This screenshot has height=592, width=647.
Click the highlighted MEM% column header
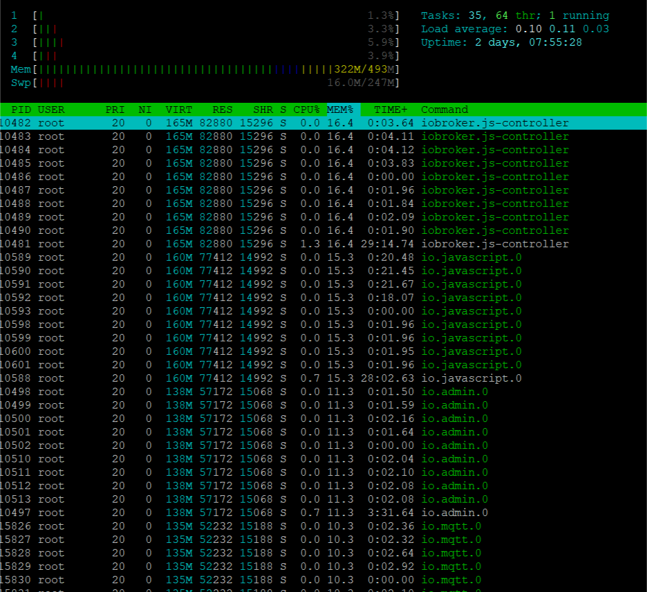340,110
